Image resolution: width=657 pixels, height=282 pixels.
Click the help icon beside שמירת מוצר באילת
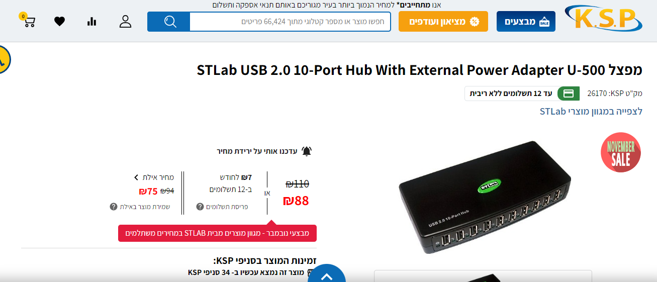pos(114,207)
